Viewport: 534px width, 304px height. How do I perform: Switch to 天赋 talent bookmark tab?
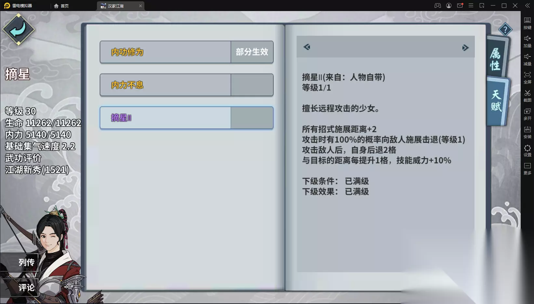pyautogui.click(x=497, y=101)
